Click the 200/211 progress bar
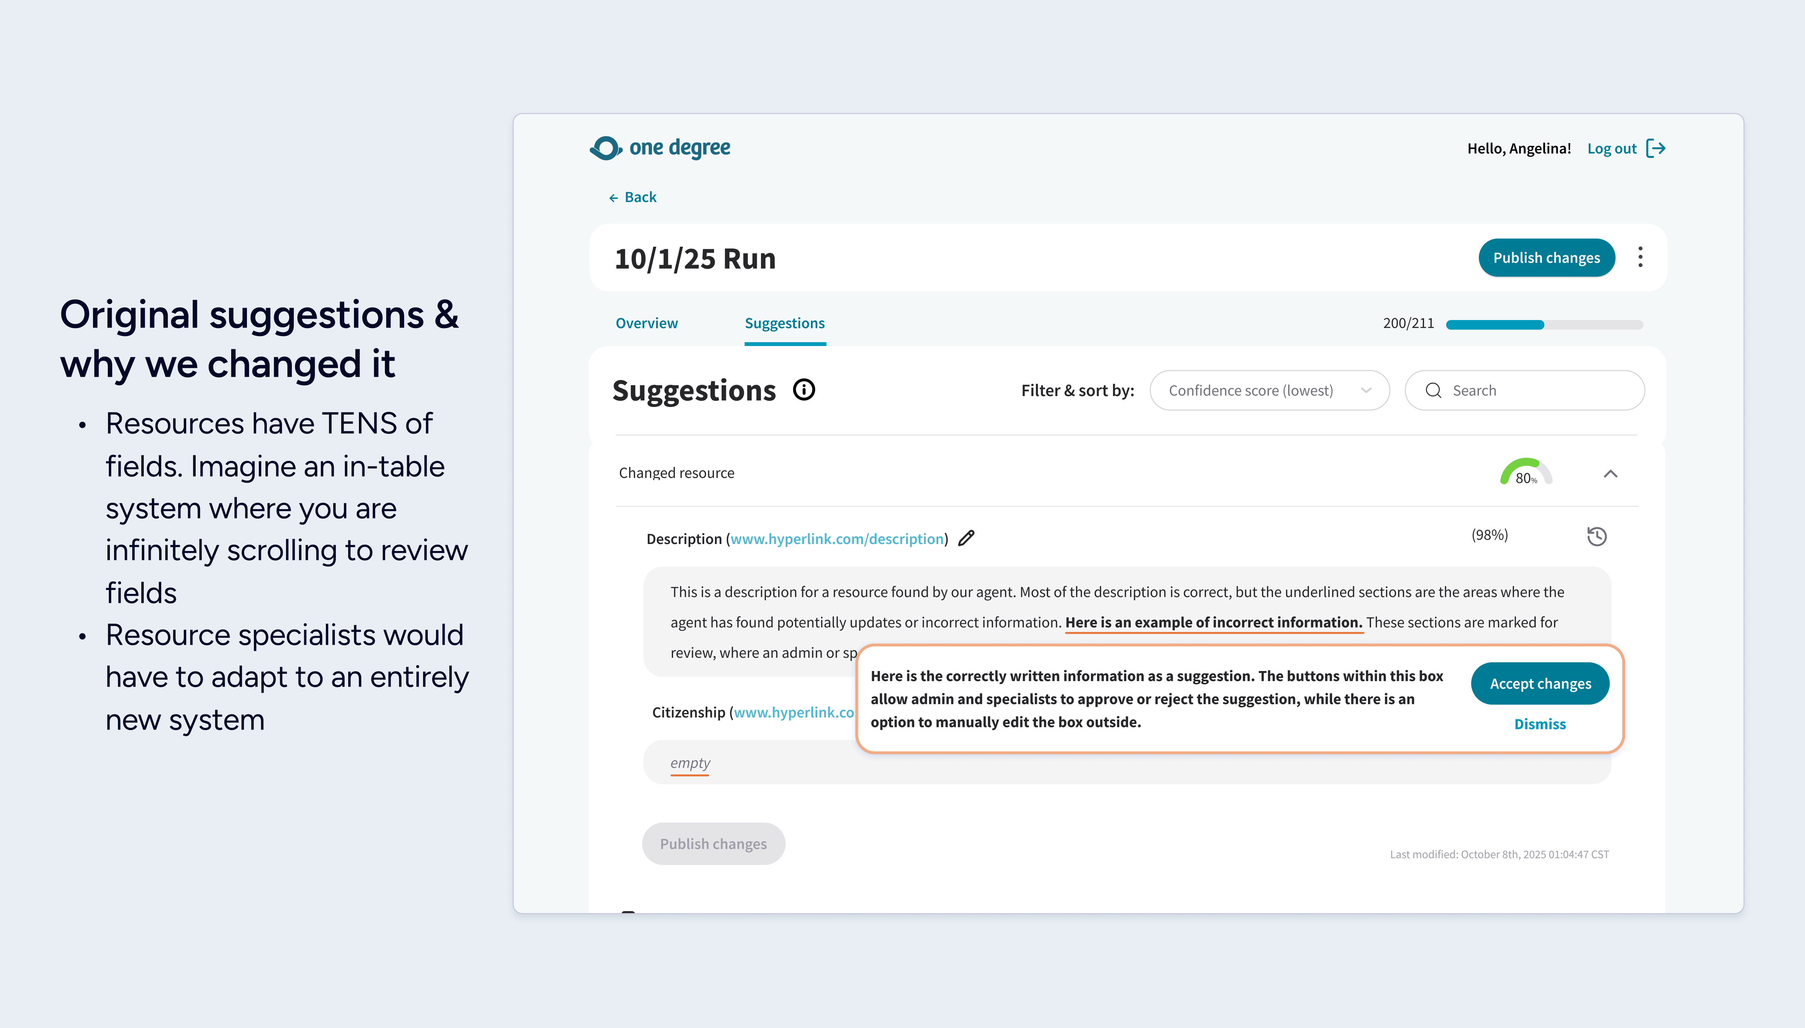1805x1028 pixels. point(1544,325)
